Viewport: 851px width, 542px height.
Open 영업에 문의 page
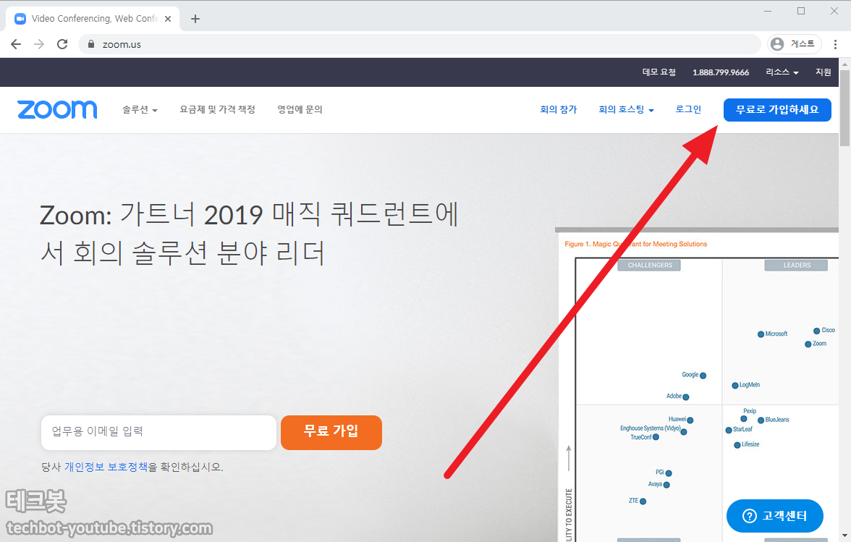(x=300, y=109)
